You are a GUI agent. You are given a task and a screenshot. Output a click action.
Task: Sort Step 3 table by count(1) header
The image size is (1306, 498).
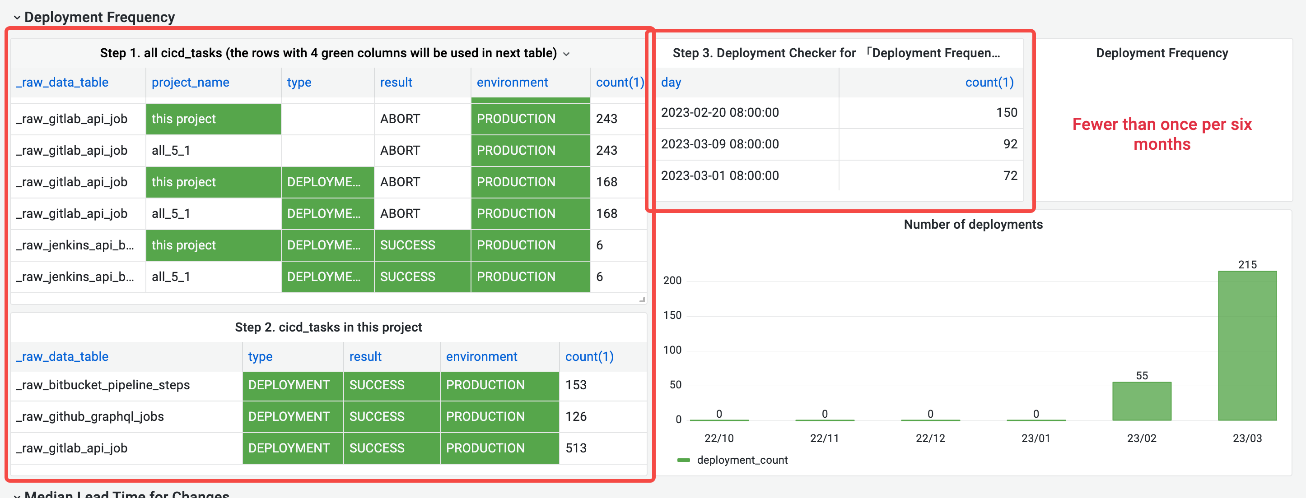989,82
